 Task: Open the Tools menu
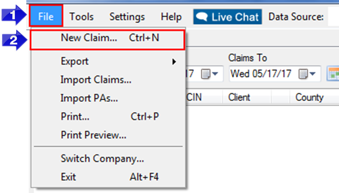(82, 17)
